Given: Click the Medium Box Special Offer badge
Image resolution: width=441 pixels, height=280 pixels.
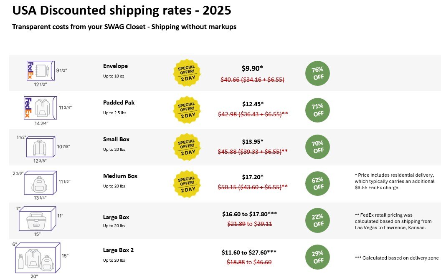Looking at the screenshot, I should pyautogui.click(x=187, y=184).
